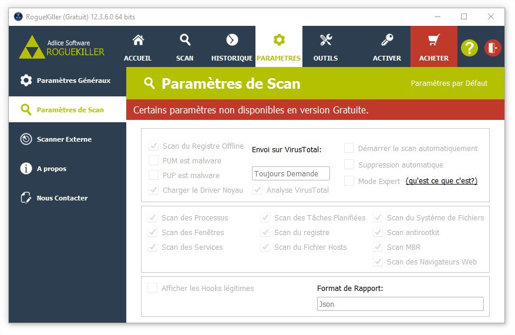The image size is (515, 335).
Task: Toggle Scan du Système de Fichiers
Action: click(378, 217)
